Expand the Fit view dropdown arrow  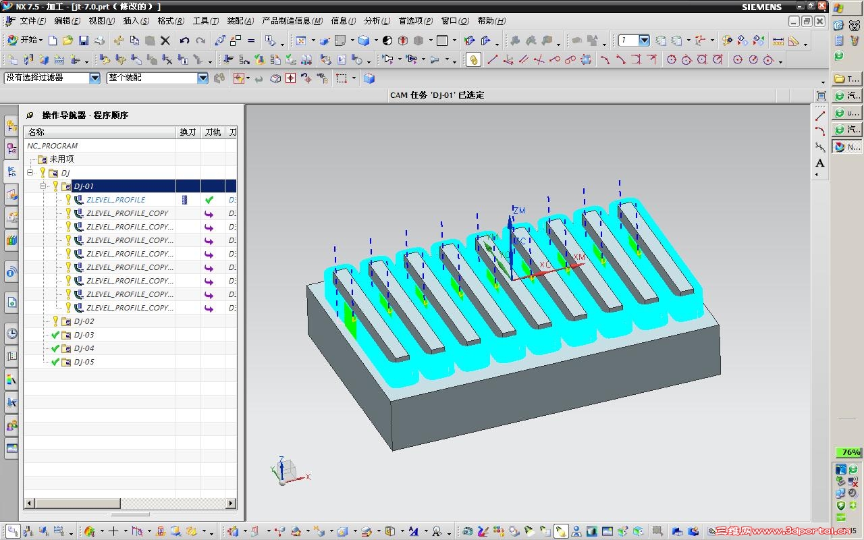[x=313, y=41]
